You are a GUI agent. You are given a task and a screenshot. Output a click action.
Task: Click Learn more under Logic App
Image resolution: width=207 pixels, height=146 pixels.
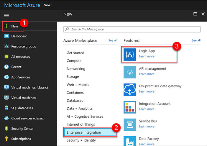[147, 56]
